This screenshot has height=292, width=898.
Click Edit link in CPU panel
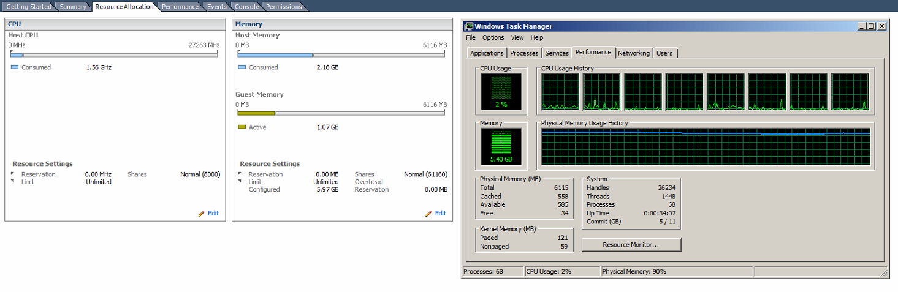(213, 214)
